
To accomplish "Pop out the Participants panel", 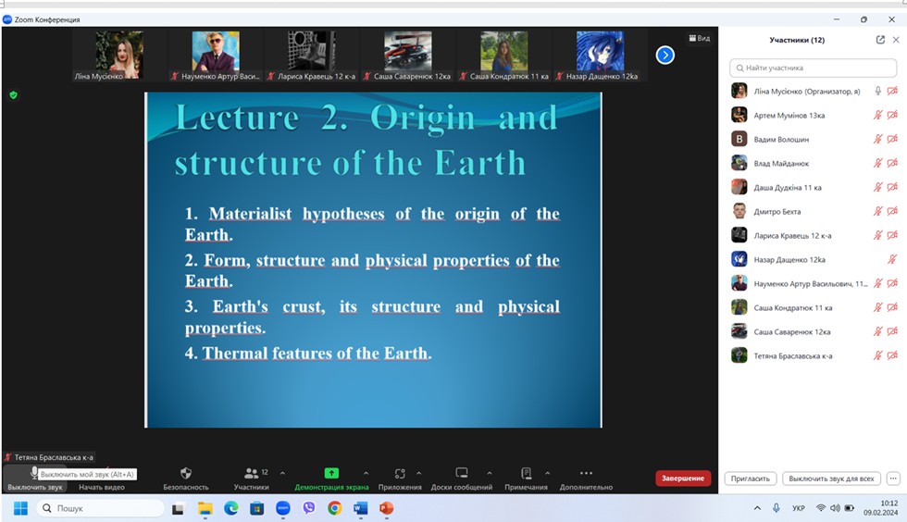I will coord(880,40).
